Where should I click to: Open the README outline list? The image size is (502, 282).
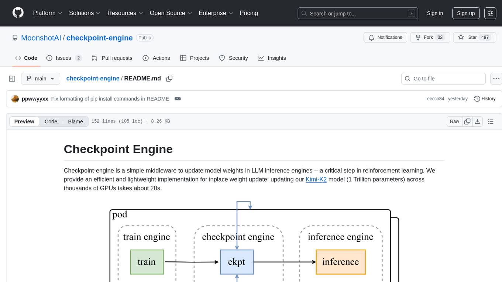click(491, 121)
